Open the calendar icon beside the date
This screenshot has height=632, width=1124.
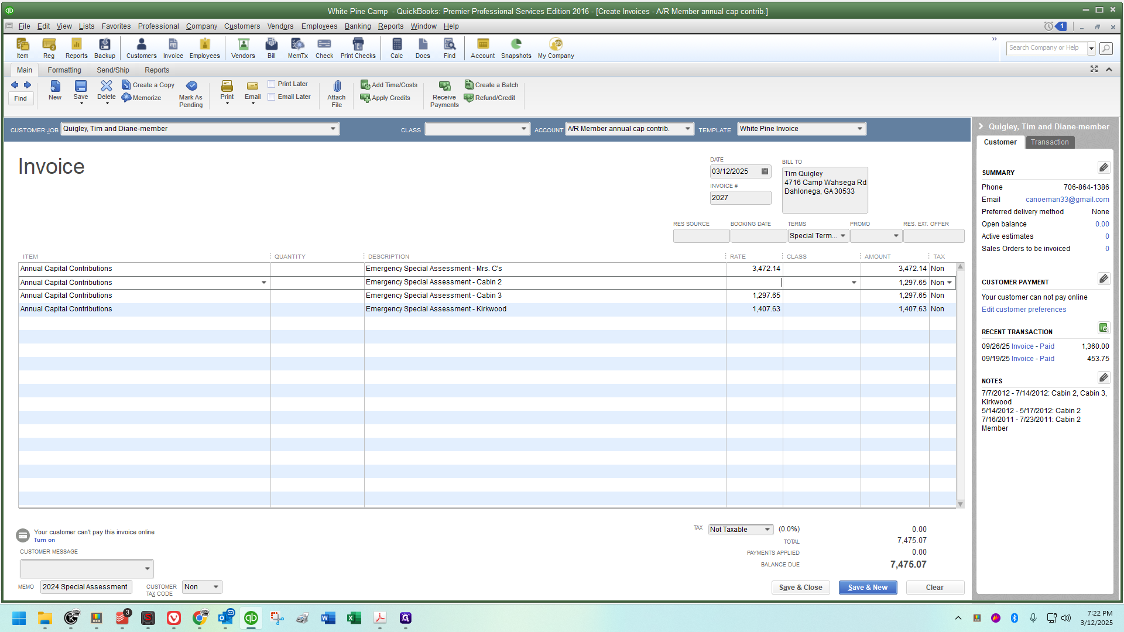(765, 171)
